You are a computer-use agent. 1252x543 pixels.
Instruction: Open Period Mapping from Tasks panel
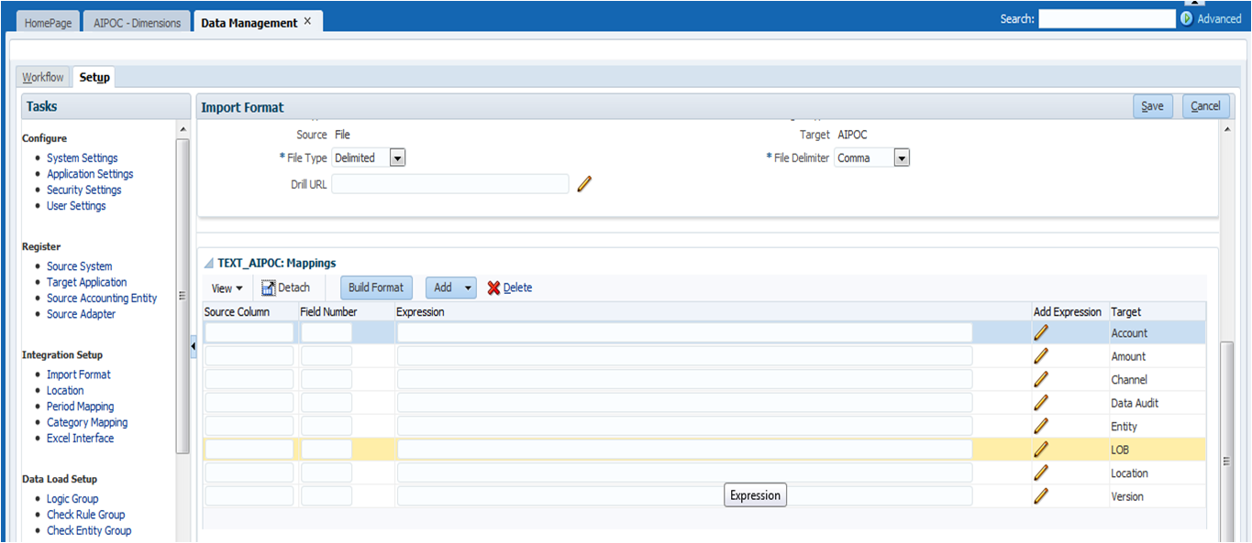click(80, 406)
